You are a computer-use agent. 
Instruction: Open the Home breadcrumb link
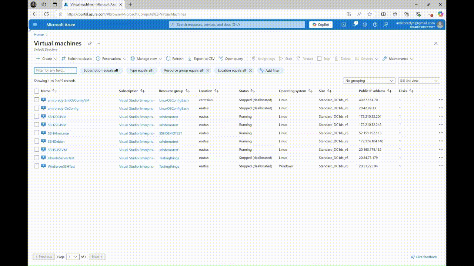[39, 34]
